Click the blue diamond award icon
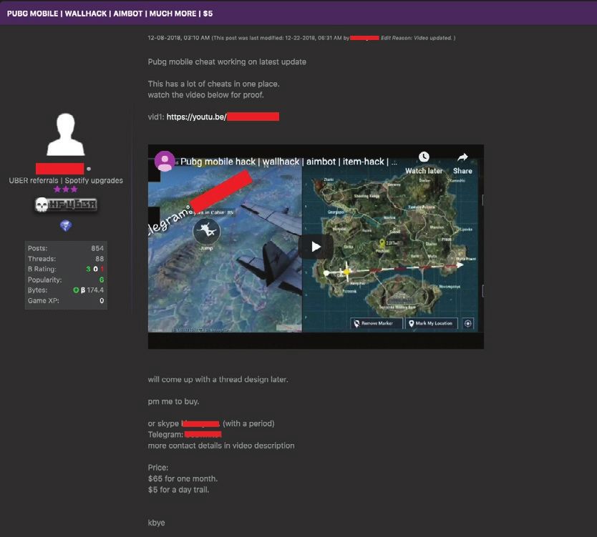597x537 pixels. tap(66, 225)
